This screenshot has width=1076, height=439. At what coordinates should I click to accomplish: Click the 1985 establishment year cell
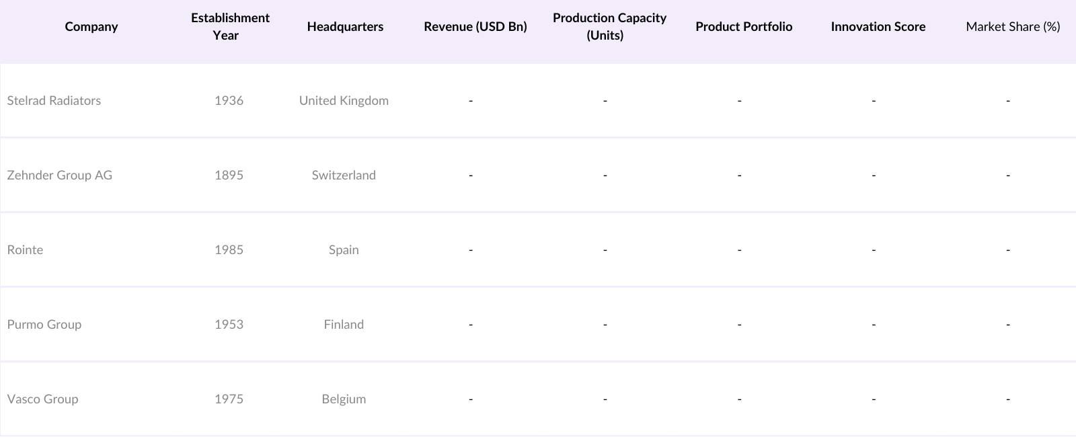[x=229, y=250]
